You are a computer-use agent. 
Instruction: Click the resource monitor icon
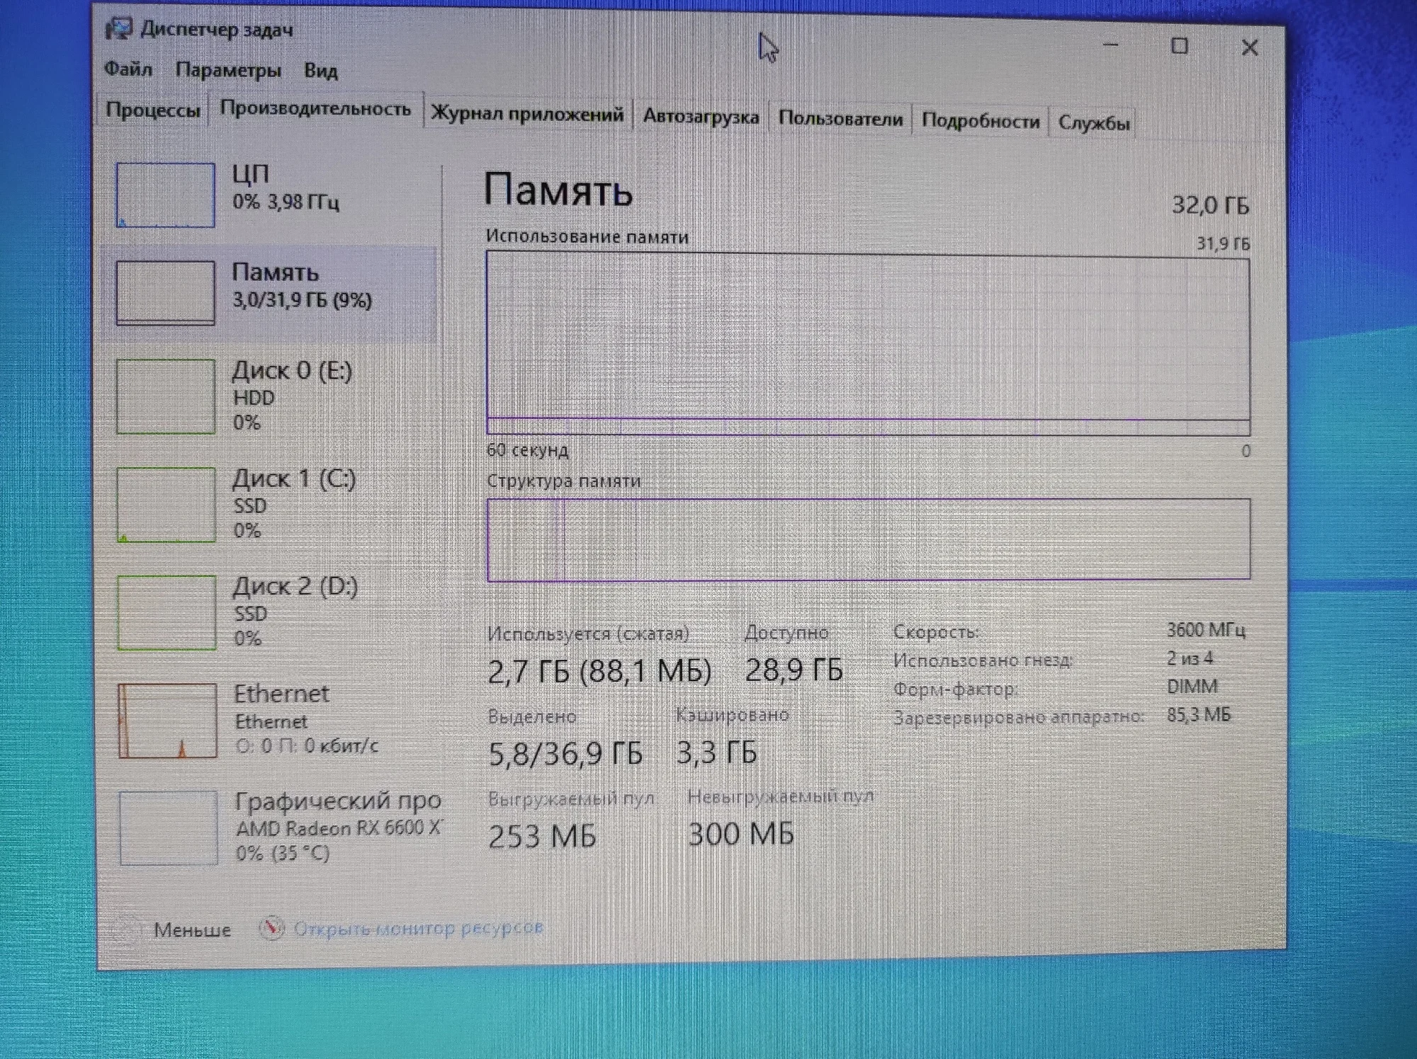[x=271, y=928]
